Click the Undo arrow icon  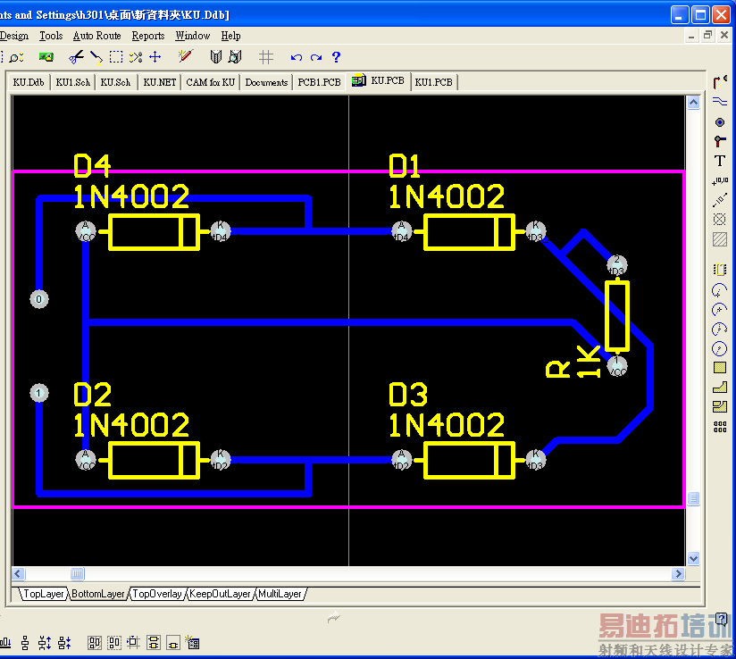pyautogui.click(x=297, y=57)
